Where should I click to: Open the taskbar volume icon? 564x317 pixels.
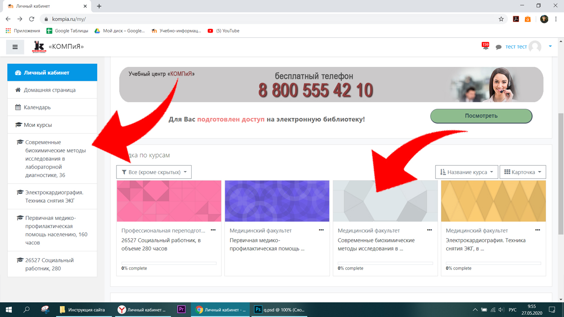[x=501, y=310]
